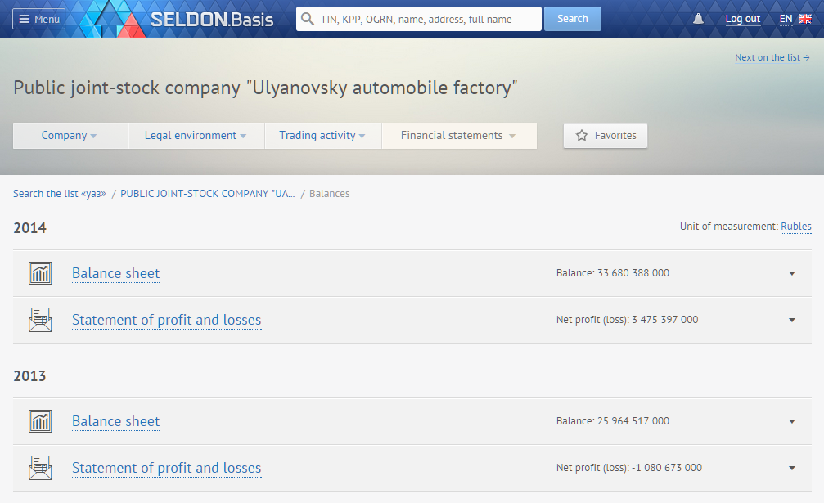Open the Financial statements dropdown tab
This screenshot has width=824, height=503.
point(459,136)
